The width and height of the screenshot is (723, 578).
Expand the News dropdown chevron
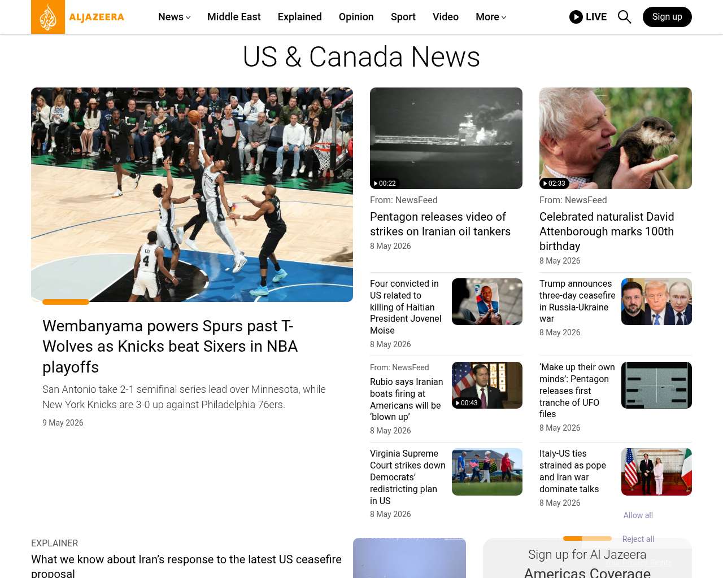(188, 17)
